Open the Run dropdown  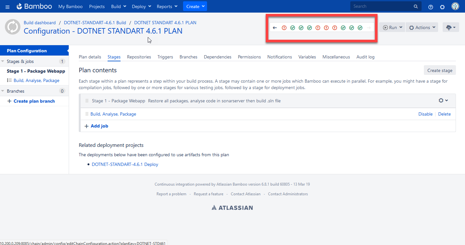click(392, 27)
